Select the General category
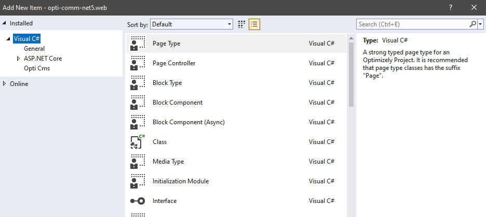 [x=34, y=49]
